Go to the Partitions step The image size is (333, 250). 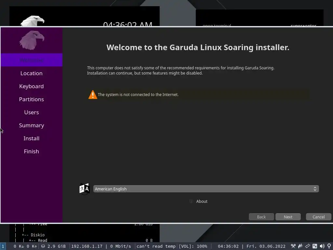[x=32, y=99]
